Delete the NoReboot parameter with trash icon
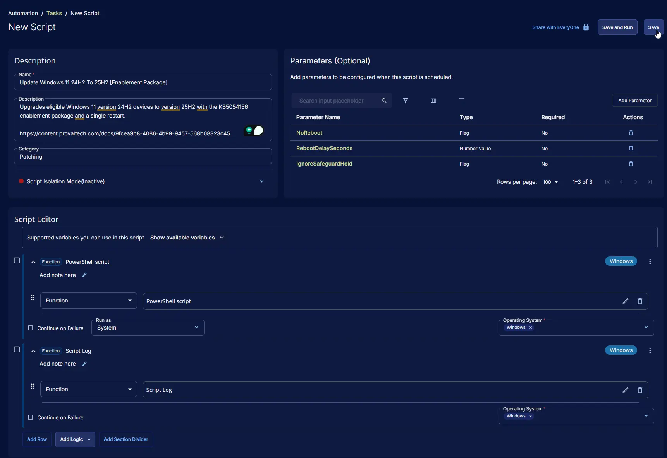The height and width of the screenshot is (458, 667). pos(631,133)
